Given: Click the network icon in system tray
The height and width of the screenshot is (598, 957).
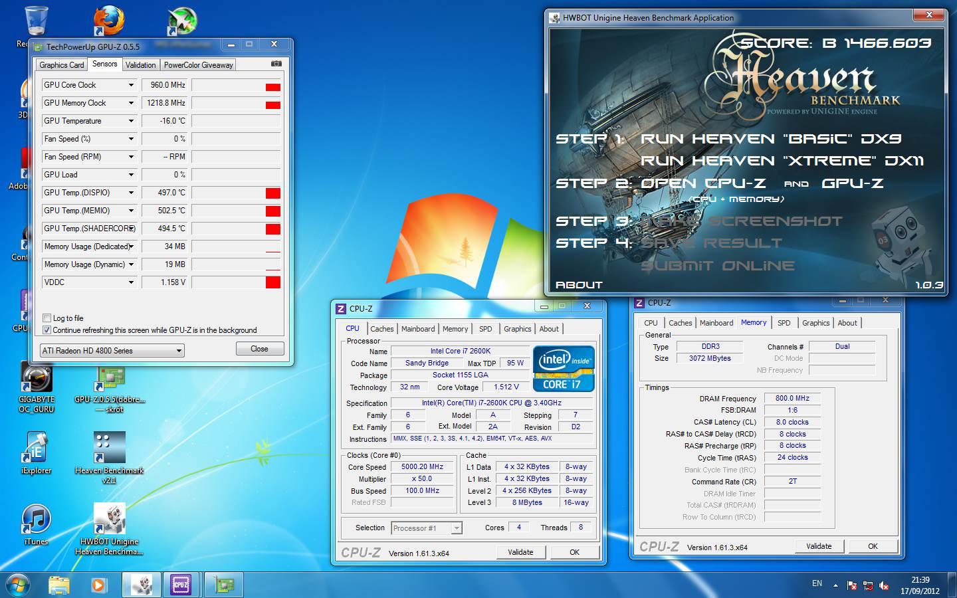Looking at the screenshot, I should point(868,585).
